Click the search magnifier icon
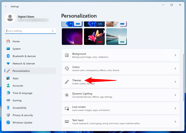The image size is (186, 133). click(53, 31)
